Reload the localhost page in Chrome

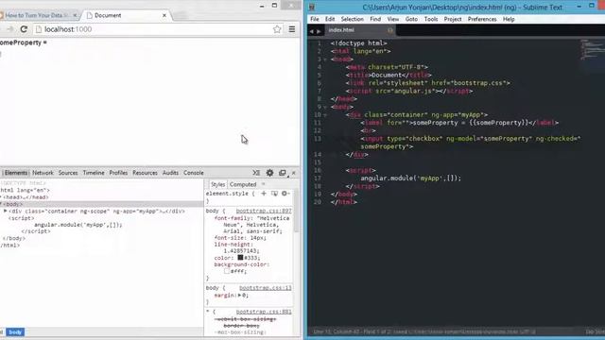[24, 29]
